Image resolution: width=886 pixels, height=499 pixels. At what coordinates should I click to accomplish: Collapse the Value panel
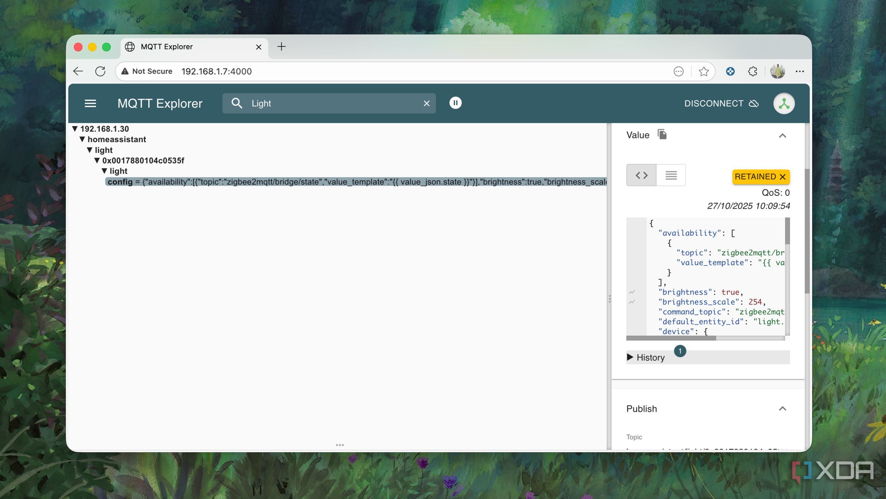pos(782,135)
